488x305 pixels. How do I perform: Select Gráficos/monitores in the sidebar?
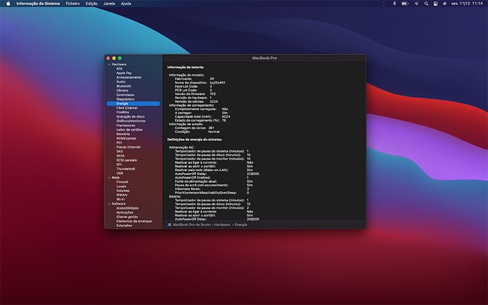(131, 121)
